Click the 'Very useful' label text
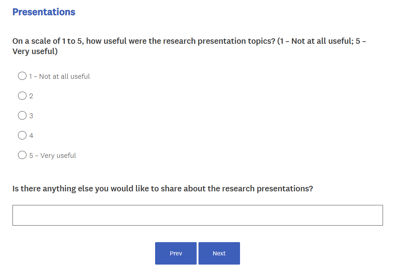Image resolution: width=401 pixels, height=269 pixels. [58, 156]
